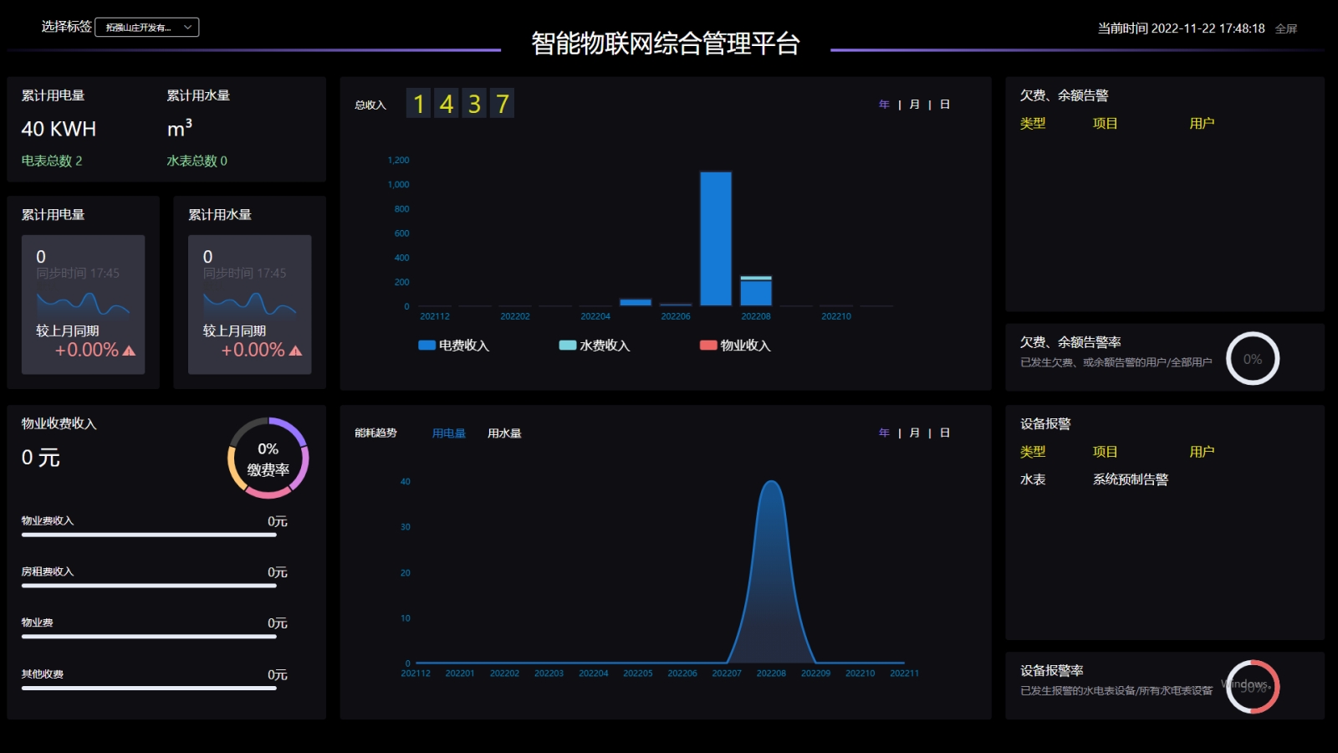The image size is (1338, 753).
Task: Click the 系统预制告警 device alarm entry
Action: click(1130, 479)
